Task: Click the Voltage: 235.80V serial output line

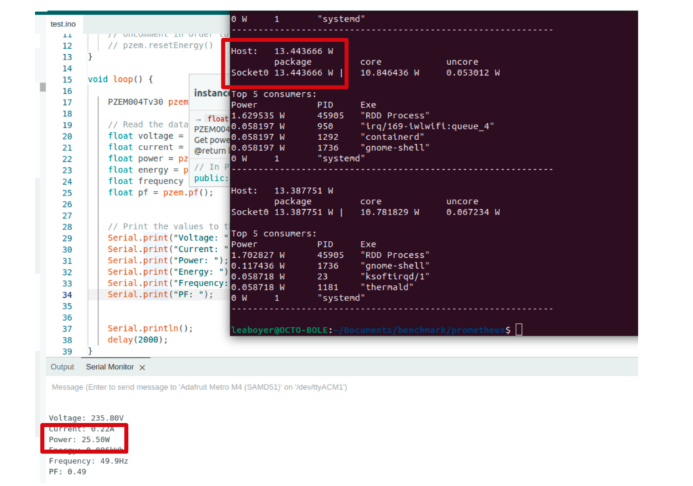Action: click(x=86, y=418)
